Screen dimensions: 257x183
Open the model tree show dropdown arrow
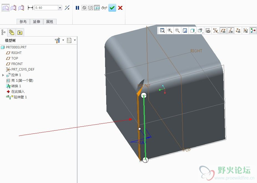(x=75, y=40)
